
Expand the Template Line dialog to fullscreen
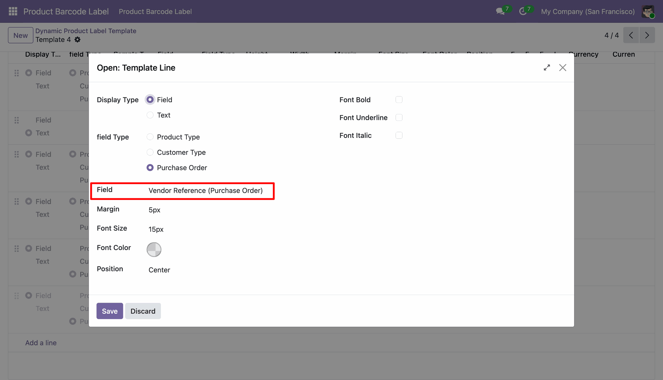click(x=547, y=68)
